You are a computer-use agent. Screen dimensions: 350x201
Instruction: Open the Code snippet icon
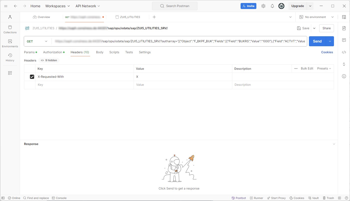click(x=344, y=52)
